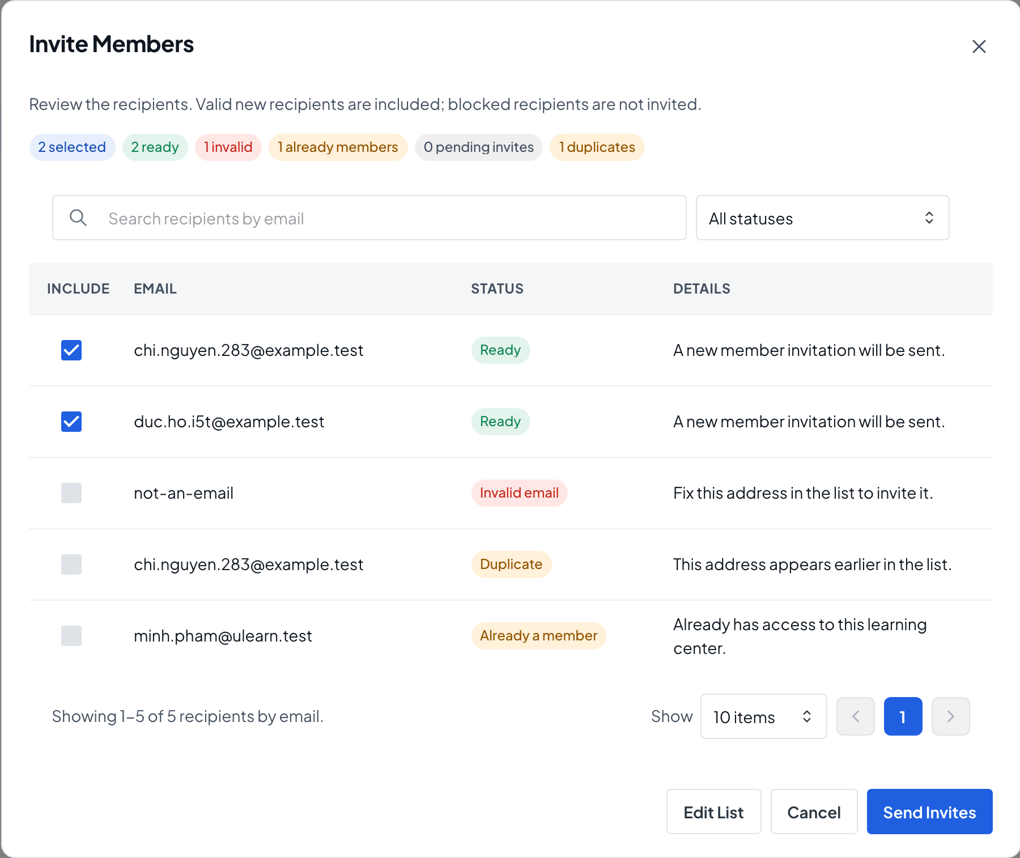Click the 1 already members chip

tap(338, 147)
